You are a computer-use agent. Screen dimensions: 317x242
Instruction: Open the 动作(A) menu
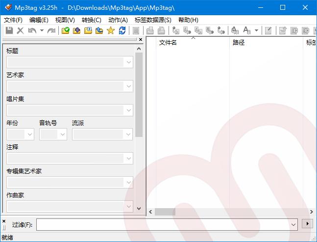coord(118,20)
